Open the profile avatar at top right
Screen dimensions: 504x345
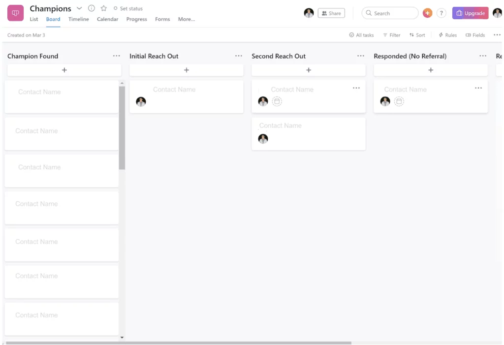click(497, 13)
